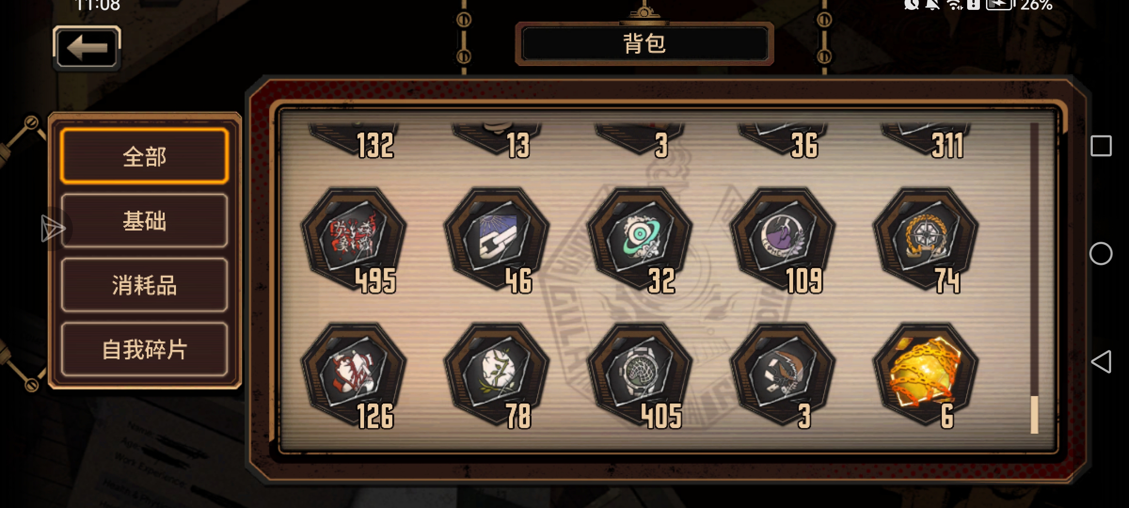1129x508 pixels.
Task: Choose the purple crescent item showing 109
Action: [x=783, y=240]
